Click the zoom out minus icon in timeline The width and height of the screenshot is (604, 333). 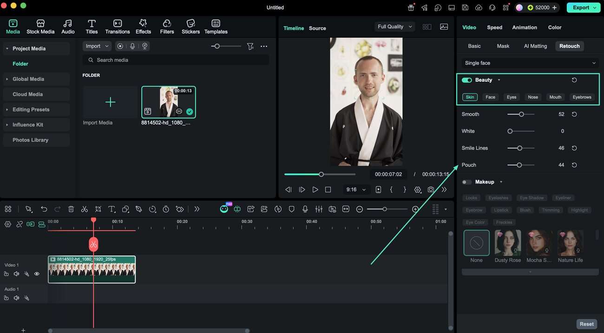pos(359,209)
